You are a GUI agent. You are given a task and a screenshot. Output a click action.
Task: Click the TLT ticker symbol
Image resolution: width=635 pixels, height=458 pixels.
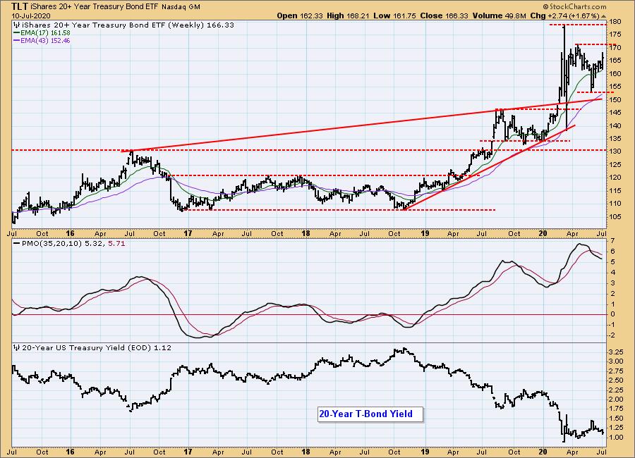20,6
